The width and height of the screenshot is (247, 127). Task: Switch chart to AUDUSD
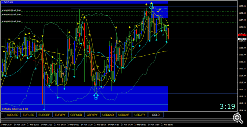coord(13,115)
